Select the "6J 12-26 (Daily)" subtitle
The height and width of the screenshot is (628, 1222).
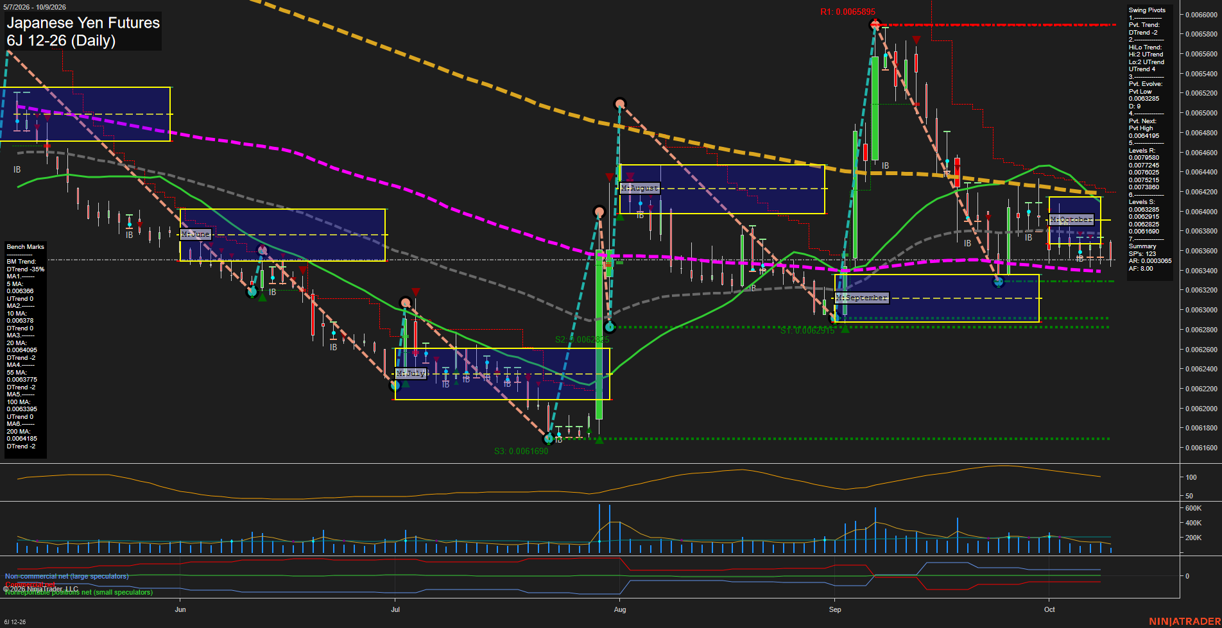[61, 40]
